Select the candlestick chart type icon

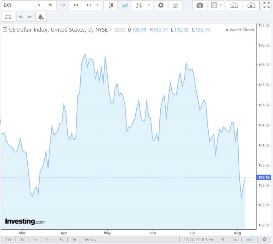[111, 5]
